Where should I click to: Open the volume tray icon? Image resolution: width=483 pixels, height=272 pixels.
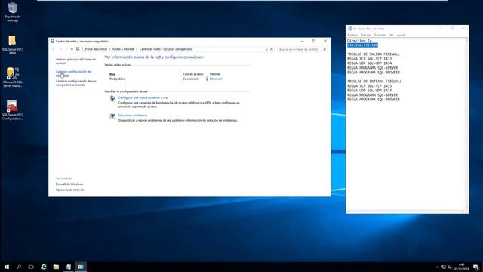(x=450, y=267)
